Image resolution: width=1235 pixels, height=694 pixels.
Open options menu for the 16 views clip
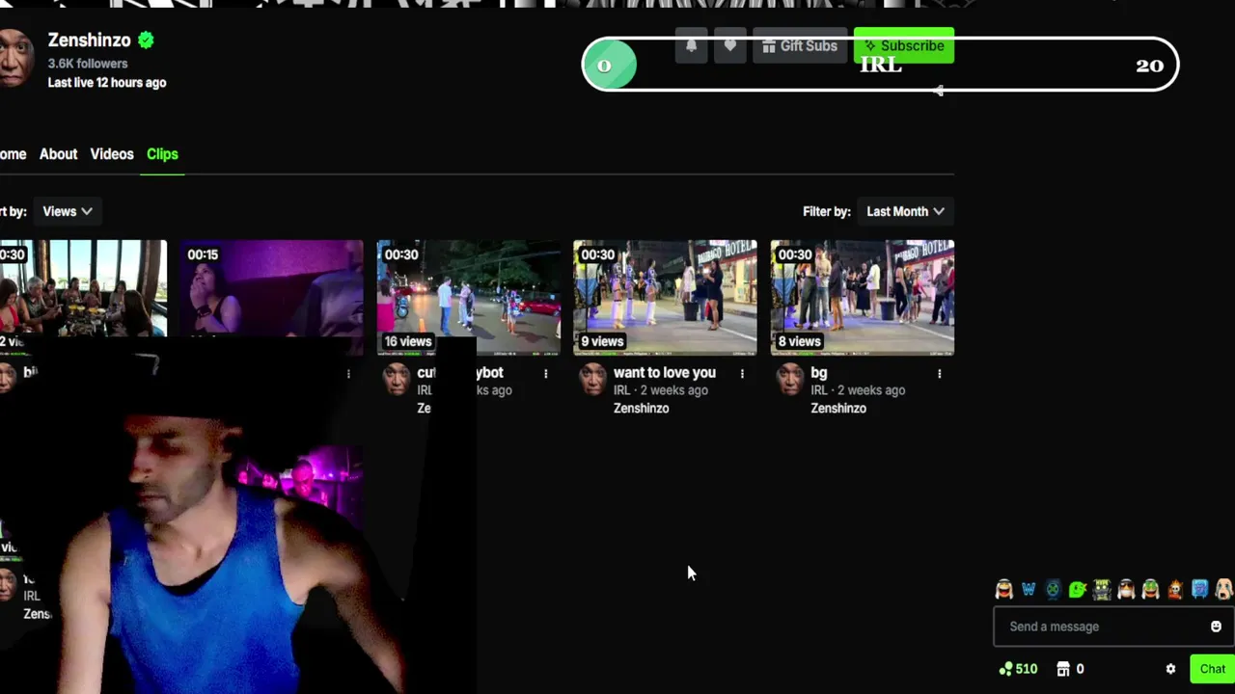pyautogui.click(x=545, y=373)
